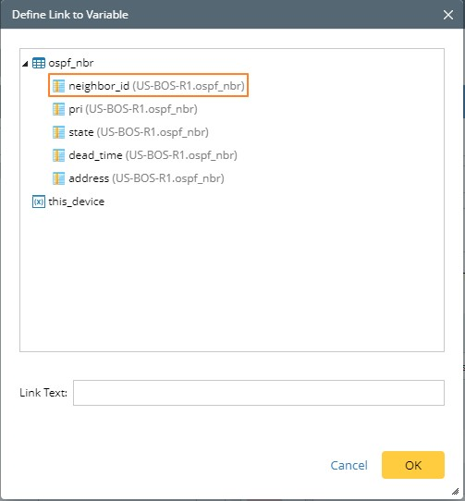Screen dimensions: 465x501
Task: Click the ospf_nbr table icon
Action: 39,63
